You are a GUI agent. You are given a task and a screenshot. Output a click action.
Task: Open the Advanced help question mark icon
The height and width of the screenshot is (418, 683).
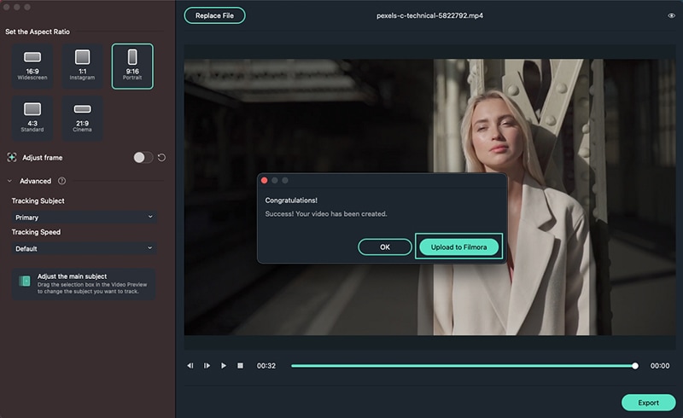coord(61,181)
